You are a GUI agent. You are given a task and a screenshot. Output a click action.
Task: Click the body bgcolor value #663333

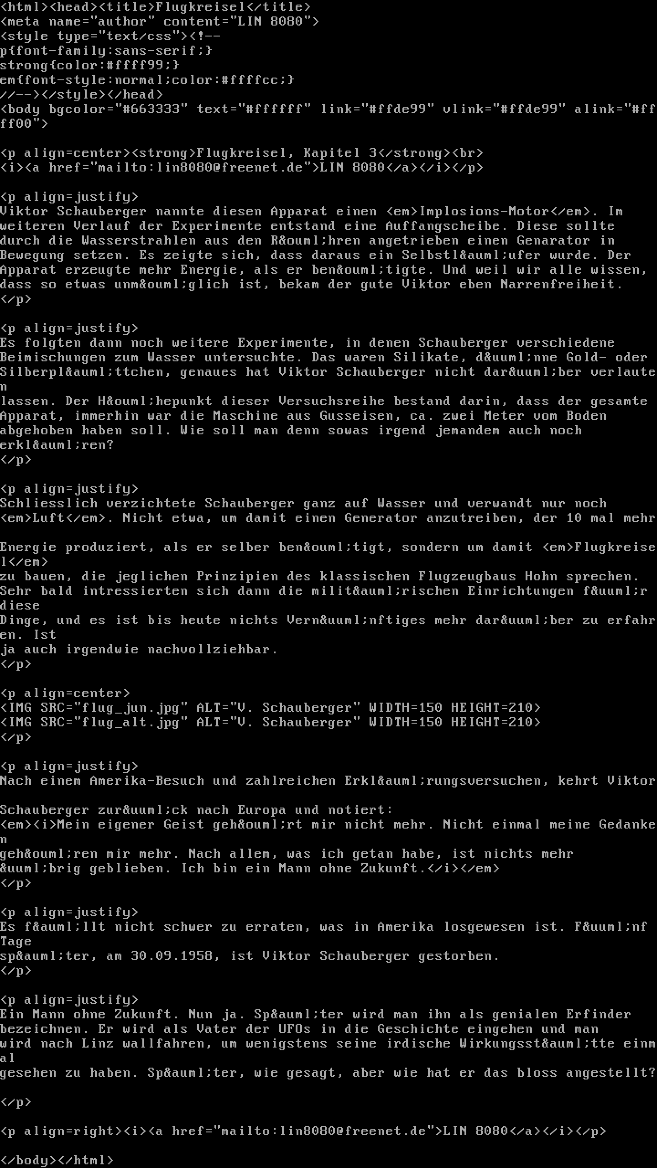[151, 109]
